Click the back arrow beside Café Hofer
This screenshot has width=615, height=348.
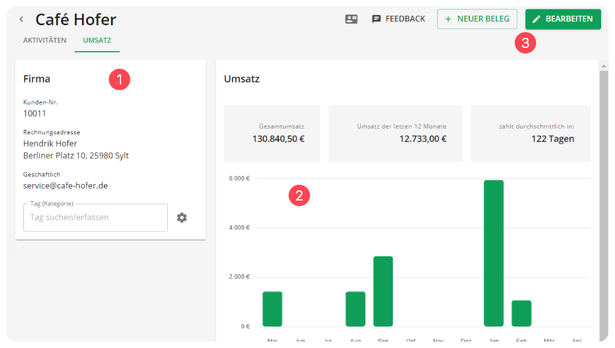click(21, 20)
